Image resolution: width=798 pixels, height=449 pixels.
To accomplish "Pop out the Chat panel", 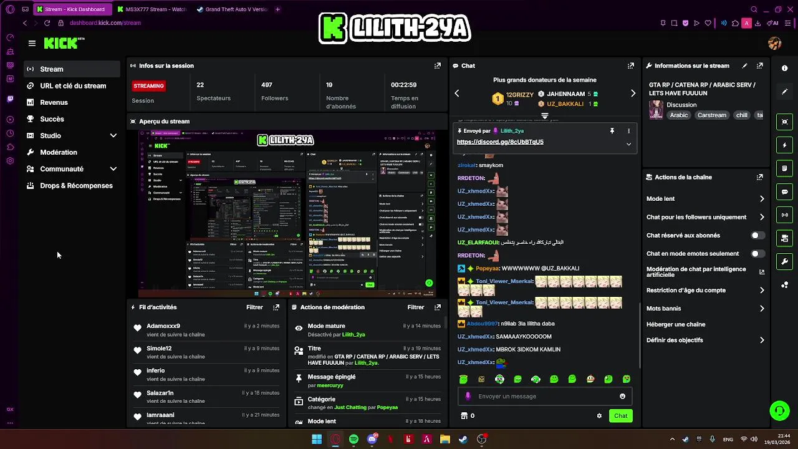I will point(631,65).
